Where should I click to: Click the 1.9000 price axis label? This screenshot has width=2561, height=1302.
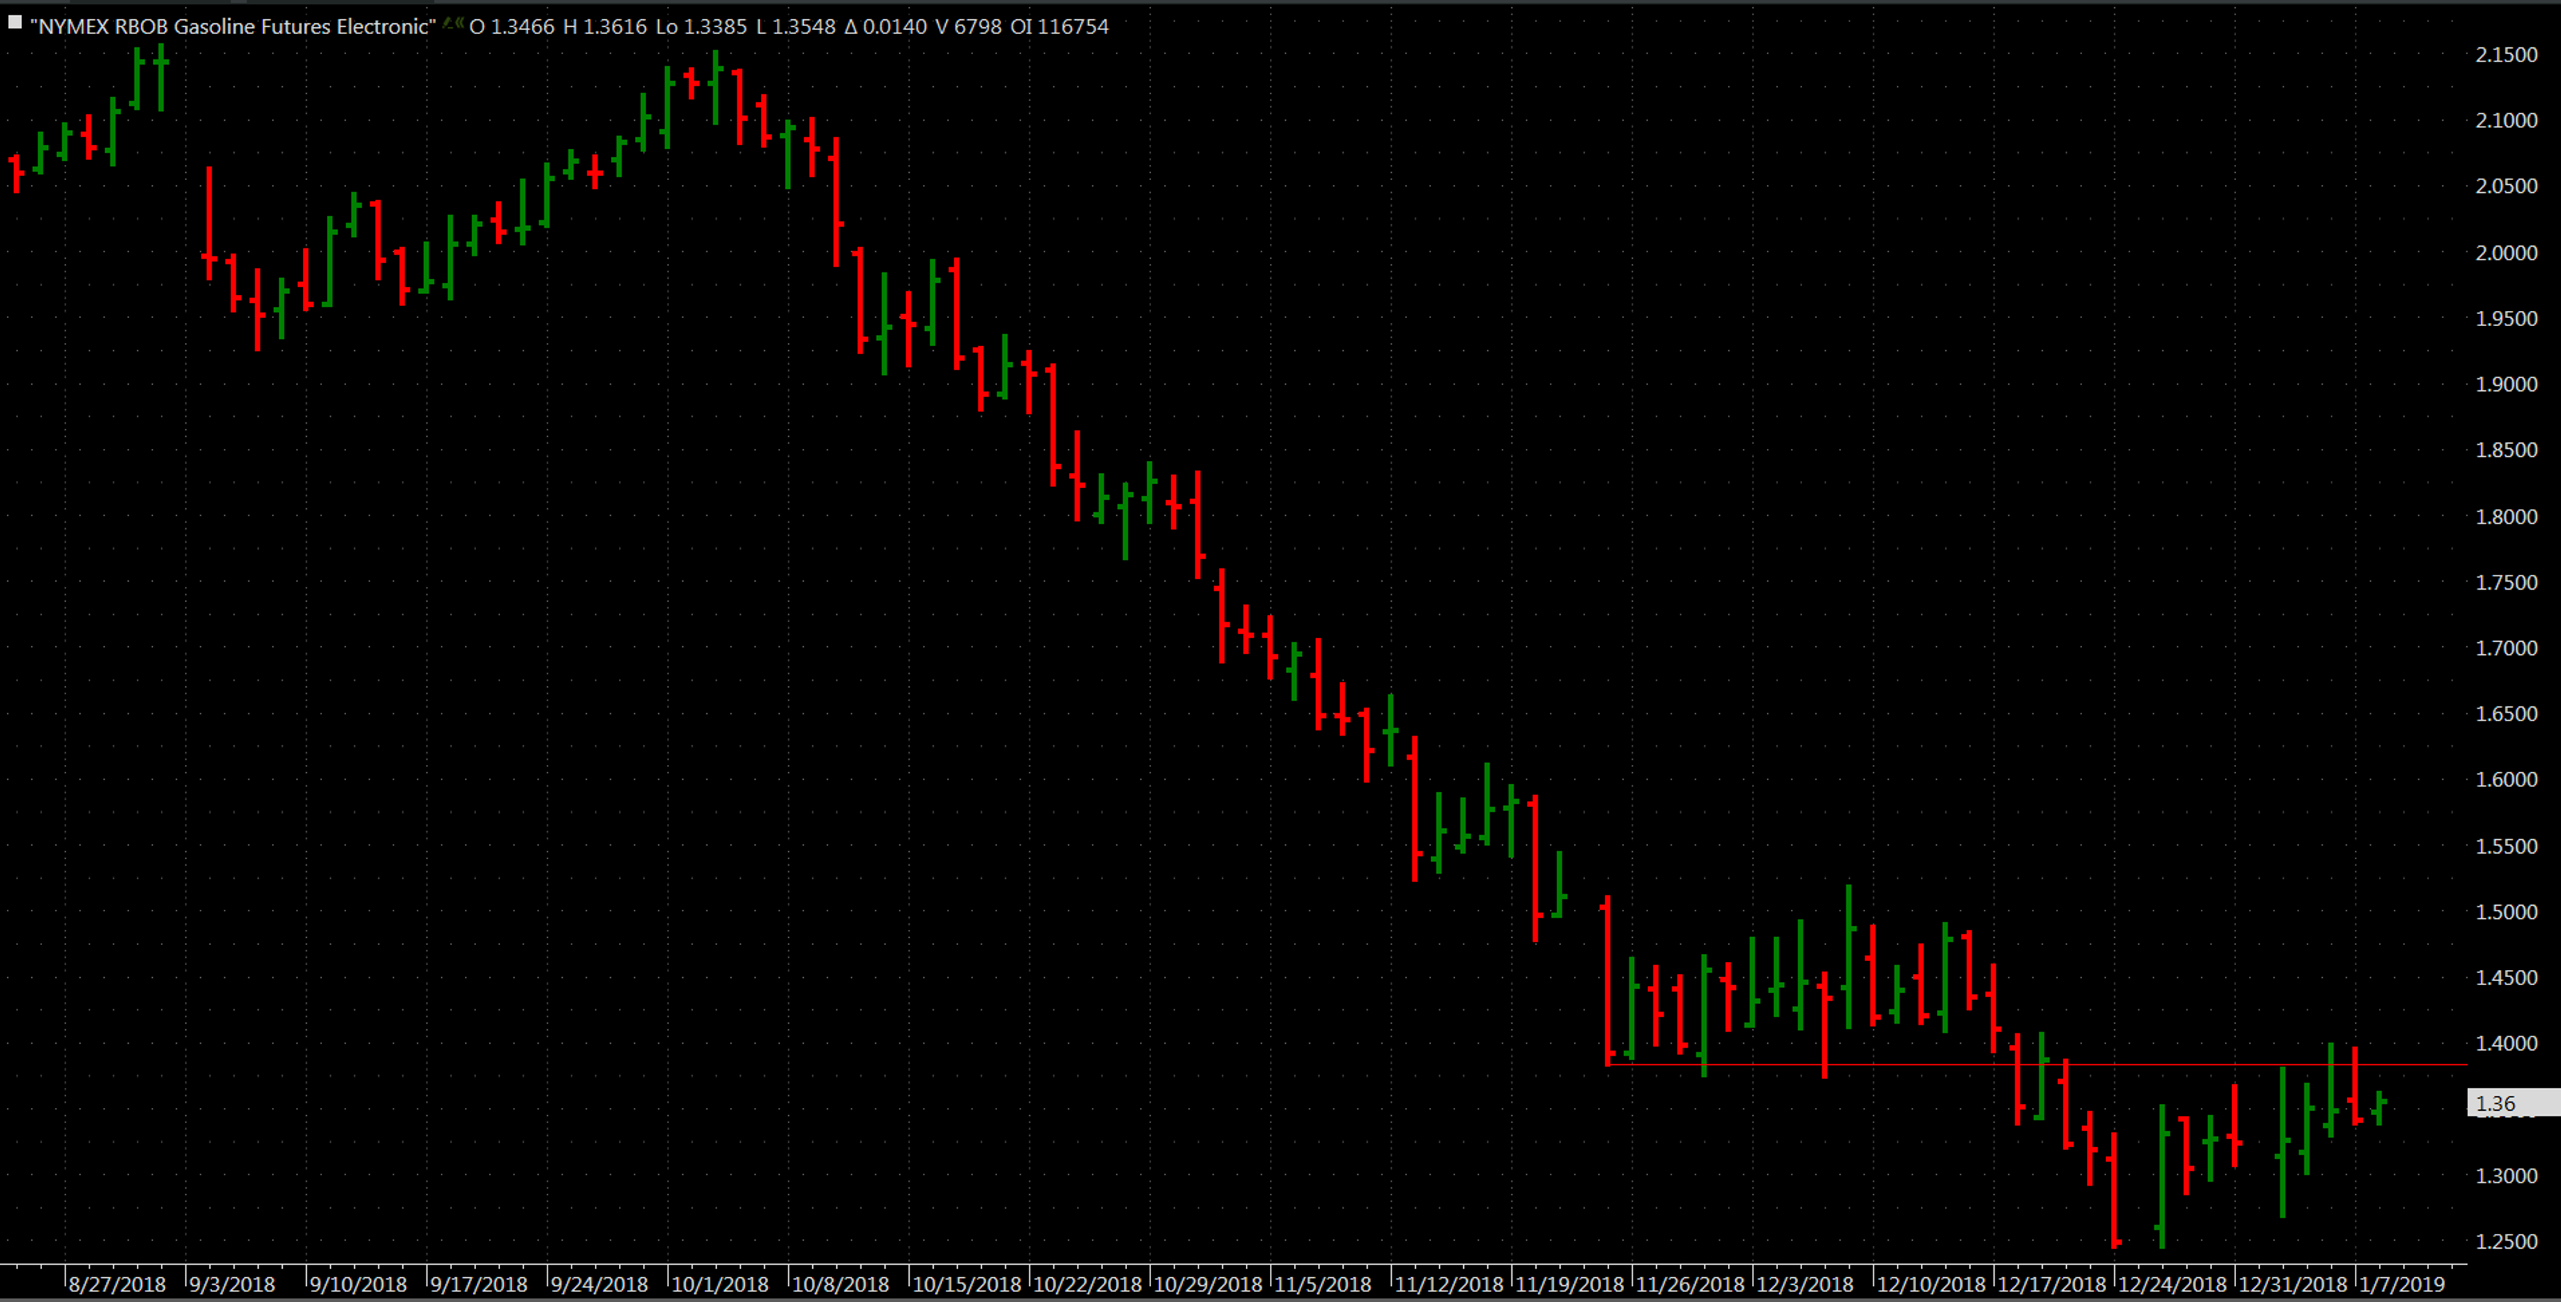point(2506,385)
